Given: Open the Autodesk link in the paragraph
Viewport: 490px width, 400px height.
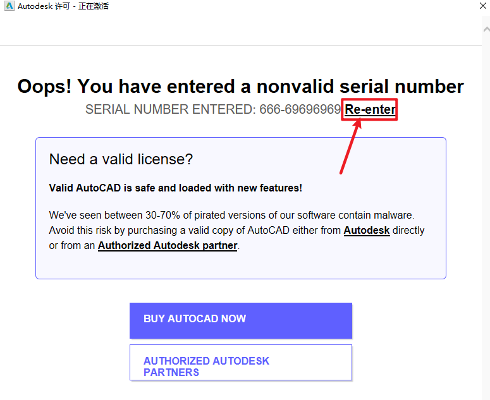Looking at the screenshot, I should coord(367,231).
